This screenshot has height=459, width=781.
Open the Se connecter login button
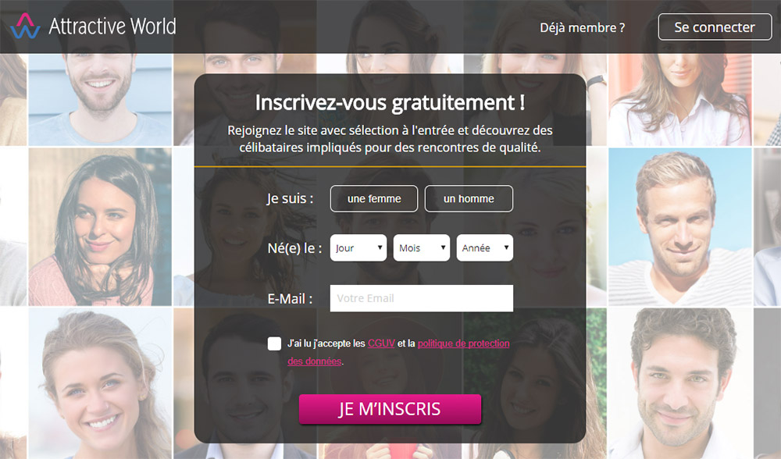715,27
